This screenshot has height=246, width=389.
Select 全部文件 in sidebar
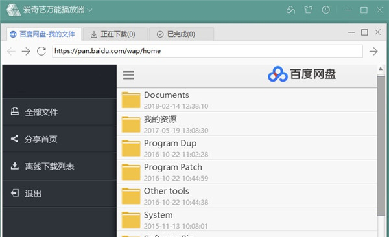click(x=60, y=112)
